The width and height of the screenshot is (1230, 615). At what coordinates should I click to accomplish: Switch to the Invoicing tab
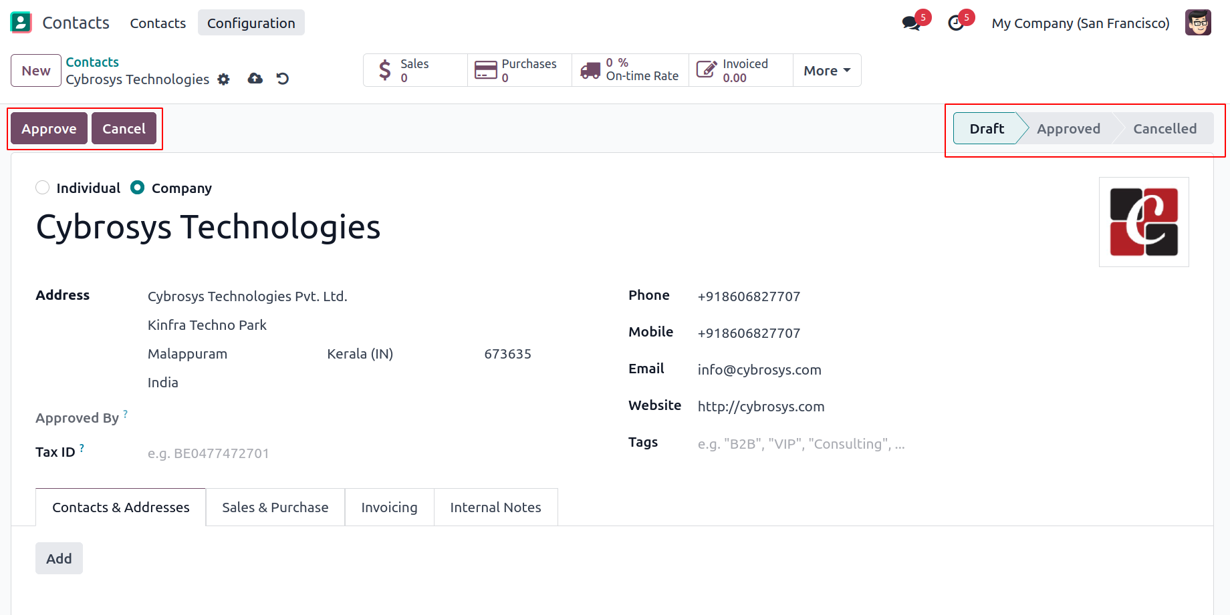pyautogui.click(x=389, y=507)
